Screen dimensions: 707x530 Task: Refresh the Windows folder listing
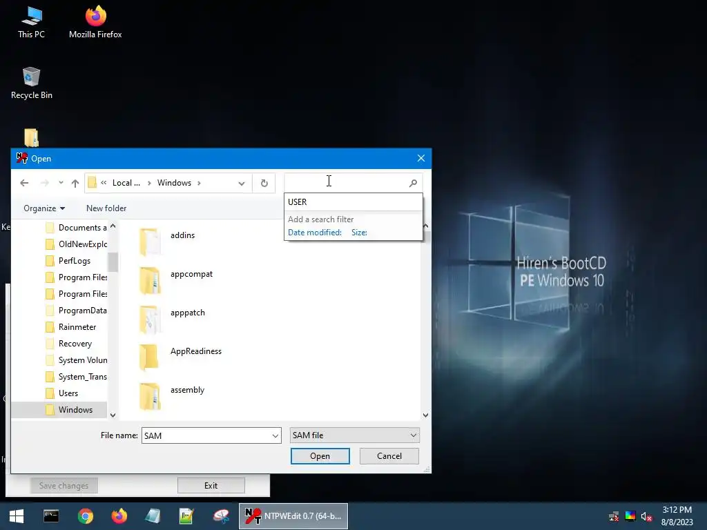[264, 183]
